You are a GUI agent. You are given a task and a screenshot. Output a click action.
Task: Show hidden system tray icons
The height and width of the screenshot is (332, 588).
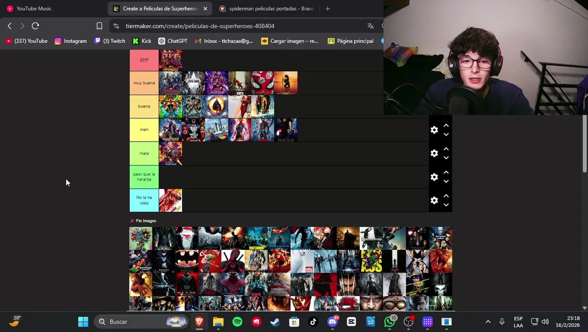[x=488, y=322]
